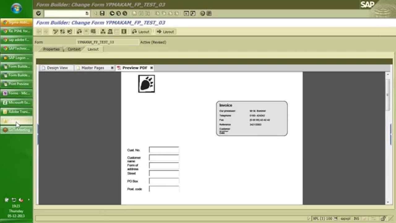The height and width of the screenshot is (223, 396).
Task: Open the Print Preview taskbar item
Action: 16,84
